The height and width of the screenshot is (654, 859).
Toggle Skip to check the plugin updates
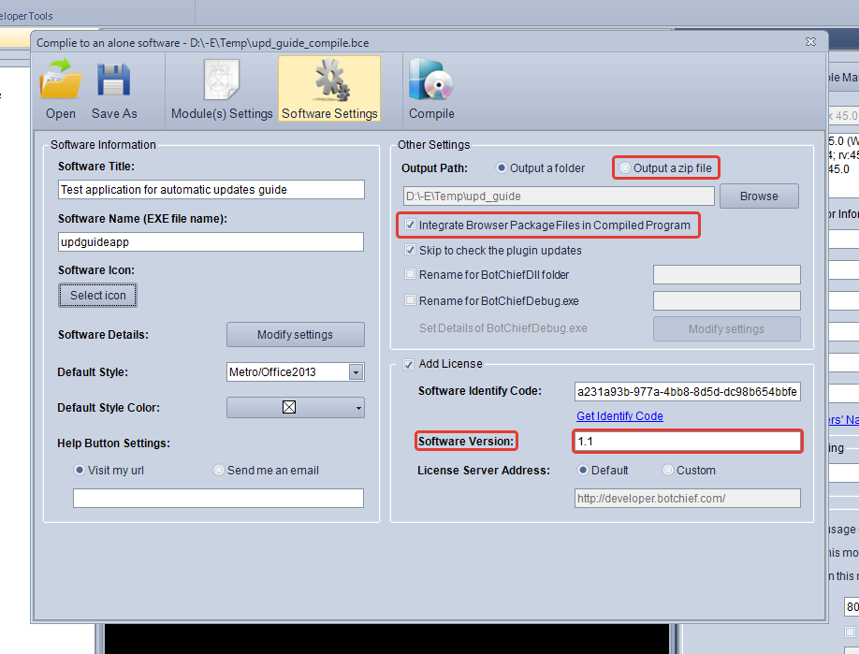pos(410,250)
